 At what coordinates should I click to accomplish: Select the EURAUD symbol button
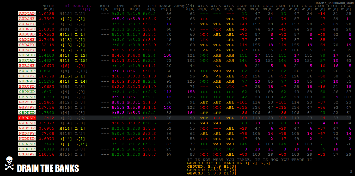click(x=27, y=55)
